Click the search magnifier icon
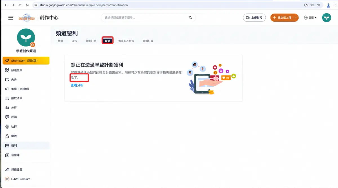The width and height of the screenshot is (338, 188). 190,17
